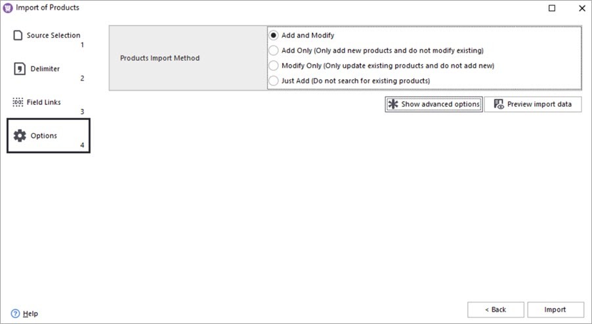Click the asterisk icon for advanced options
The image size is (592, 324).
tap(393, 104)
